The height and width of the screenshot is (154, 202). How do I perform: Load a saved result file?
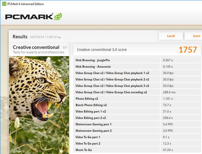point(171,36)
